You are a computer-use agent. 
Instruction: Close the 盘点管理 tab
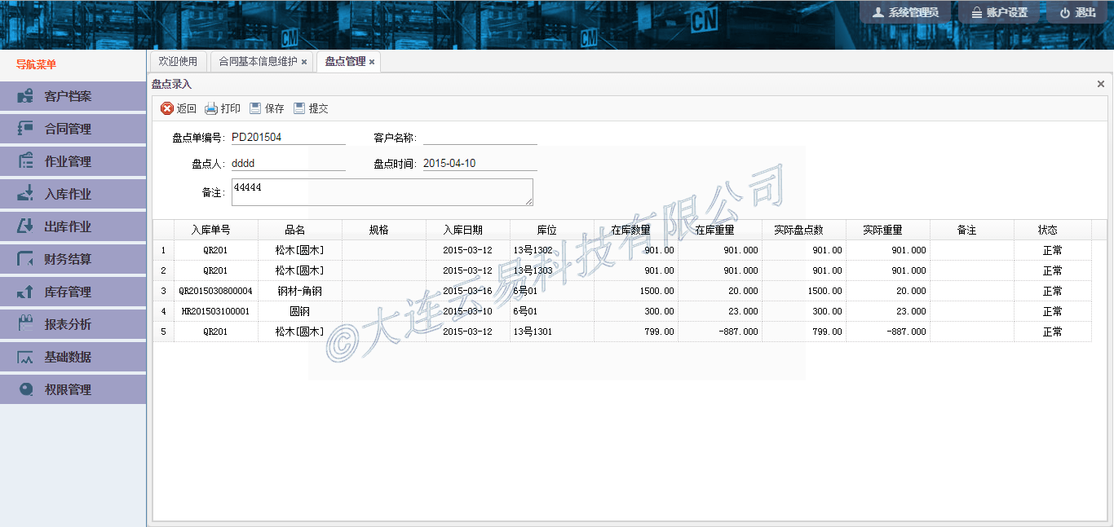372,62
